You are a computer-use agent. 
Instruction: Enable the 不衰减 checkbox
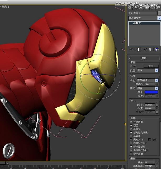[x=131, y=136]
